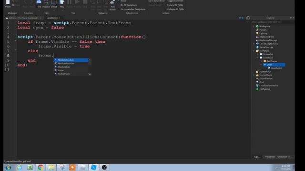This screenshot has height=171, width=305.
Task: Expand the TestFrame node arrow
Action: 261,61
